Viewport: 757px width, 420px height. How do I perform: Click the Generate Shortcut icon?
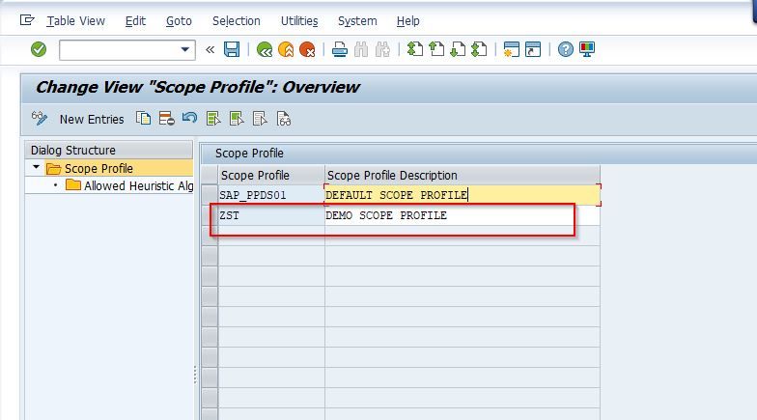(x=533, y=49)
